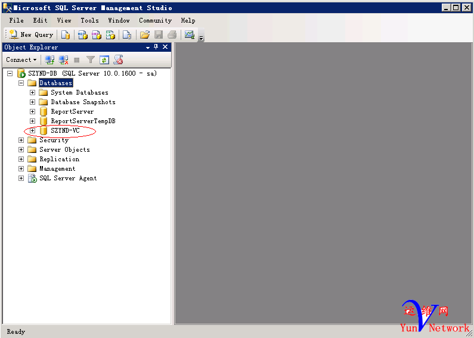Open the Connect dropdown in Object Explorer
The height and width of the screenshot is (338, 474).
pyautogui.click(x=21, y=60)
